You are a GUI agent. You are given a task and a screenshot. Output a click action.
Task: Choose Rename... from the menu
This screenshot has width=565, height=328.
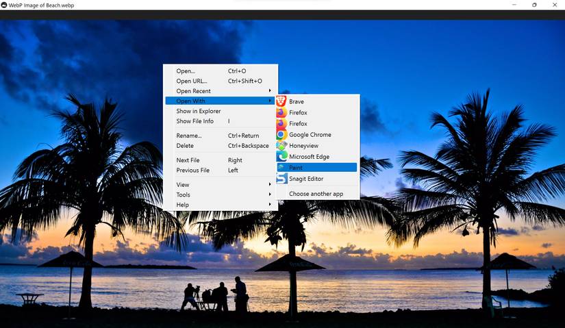pos(221,136)
